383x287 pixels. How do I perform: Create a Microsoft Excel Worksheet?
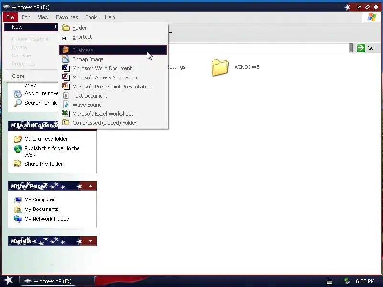click(113, 114)
